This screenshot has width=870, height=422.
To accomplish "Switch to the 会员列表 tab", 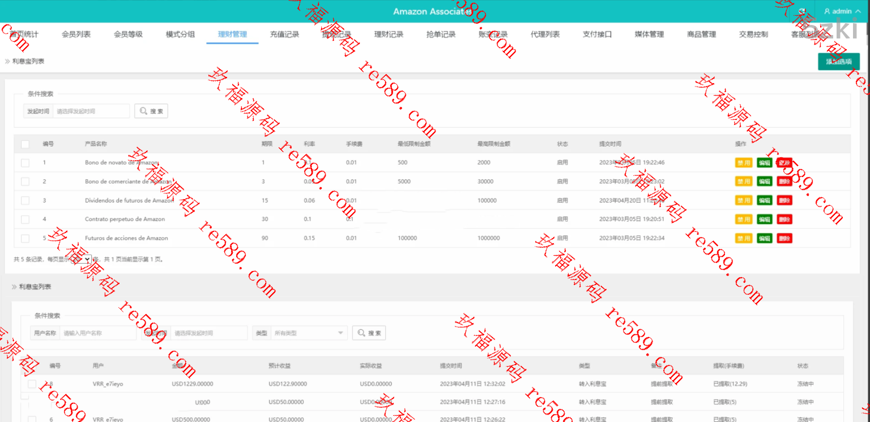I will (x=76, y=35).
